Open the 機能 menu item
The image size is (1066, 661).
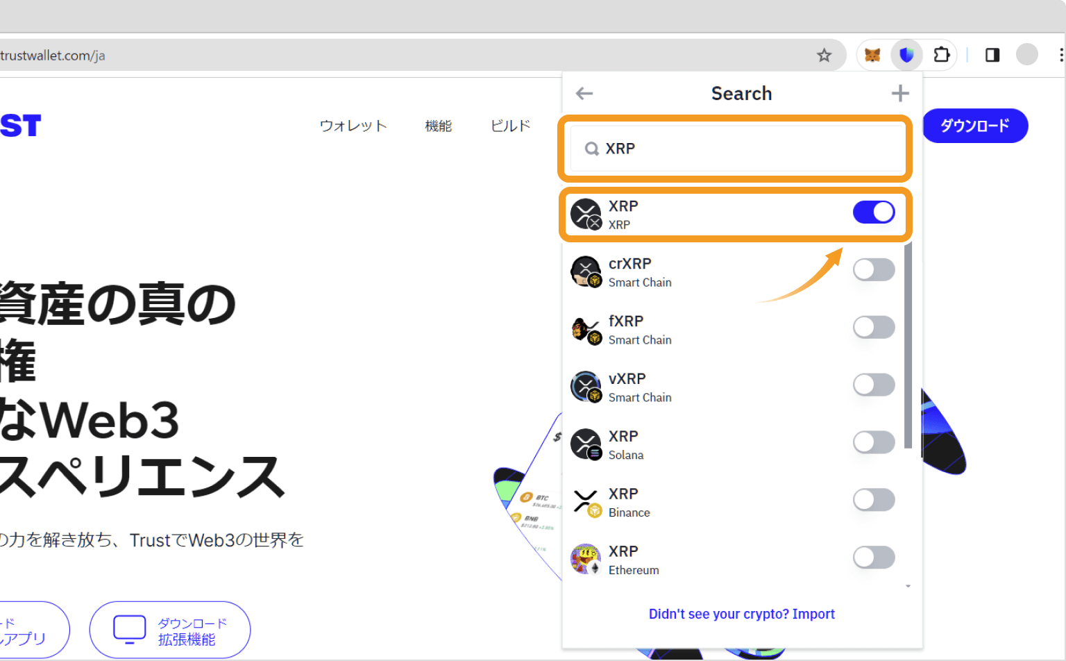tap(439, 126)
